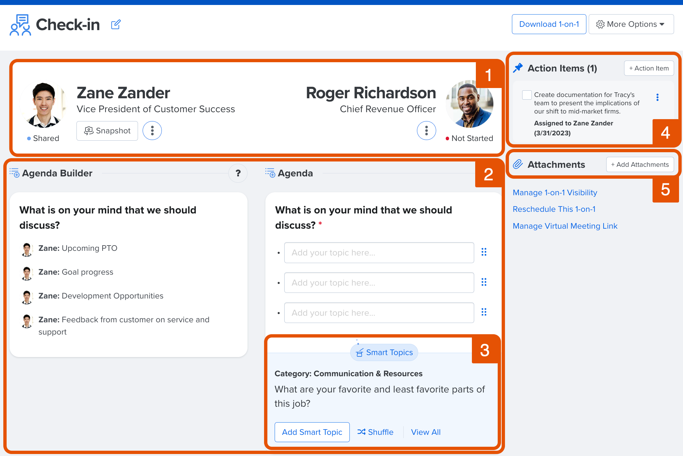Viewport: 683px width, 456px height.
Task: Open Roger Richardson's three-dot options menu
Action: click(x=426, y=131)
